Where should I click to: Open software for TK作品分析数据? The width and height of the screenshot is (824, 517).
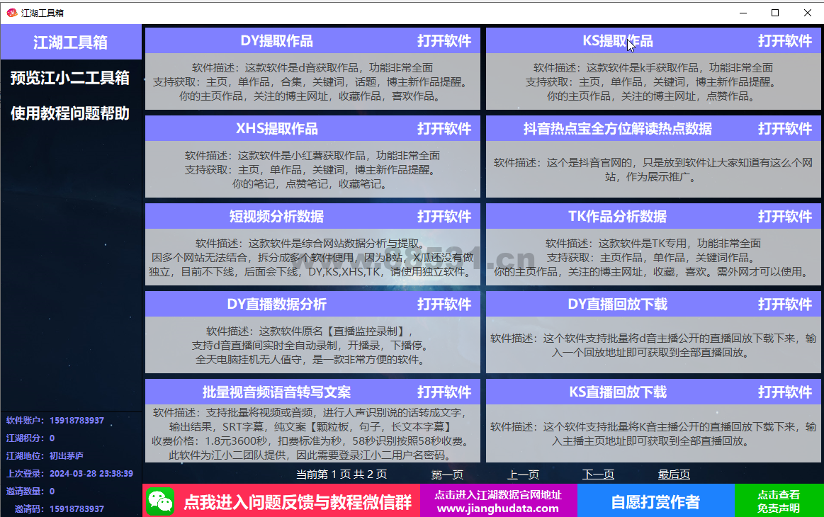(x=784, y=217)
